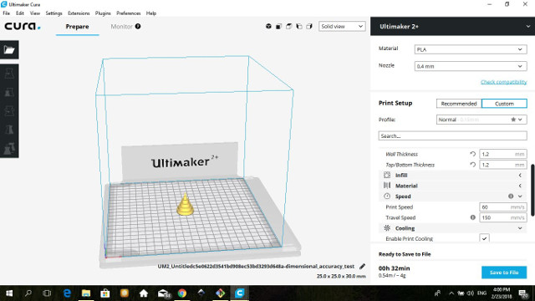Open the Preferences menu

(128, 13)
